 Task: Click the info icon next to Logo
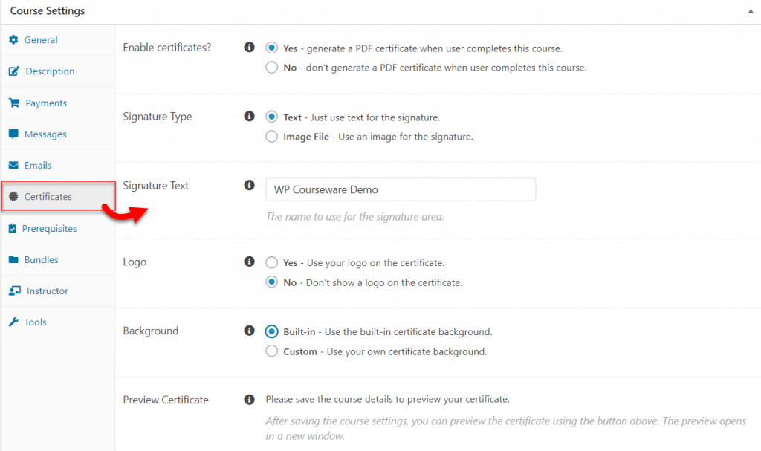coord(250,262)
